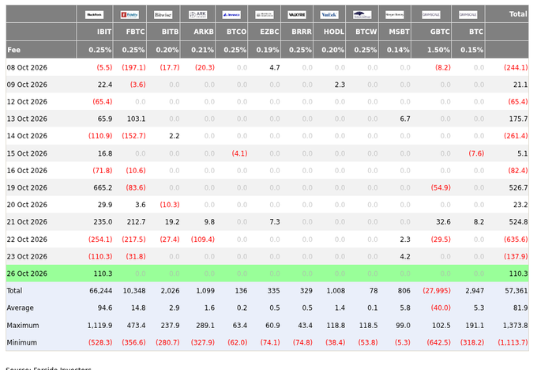
Task: Click the 103.1 FBTC value on 13 Oct
Action: pyautogui.click(x=137, y=119)
